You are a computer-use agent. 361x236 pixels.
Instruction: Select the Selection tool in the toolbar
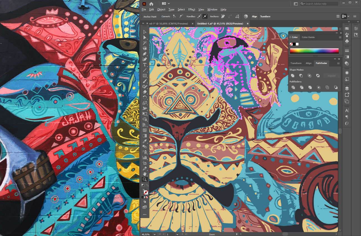tap(145, 32)
